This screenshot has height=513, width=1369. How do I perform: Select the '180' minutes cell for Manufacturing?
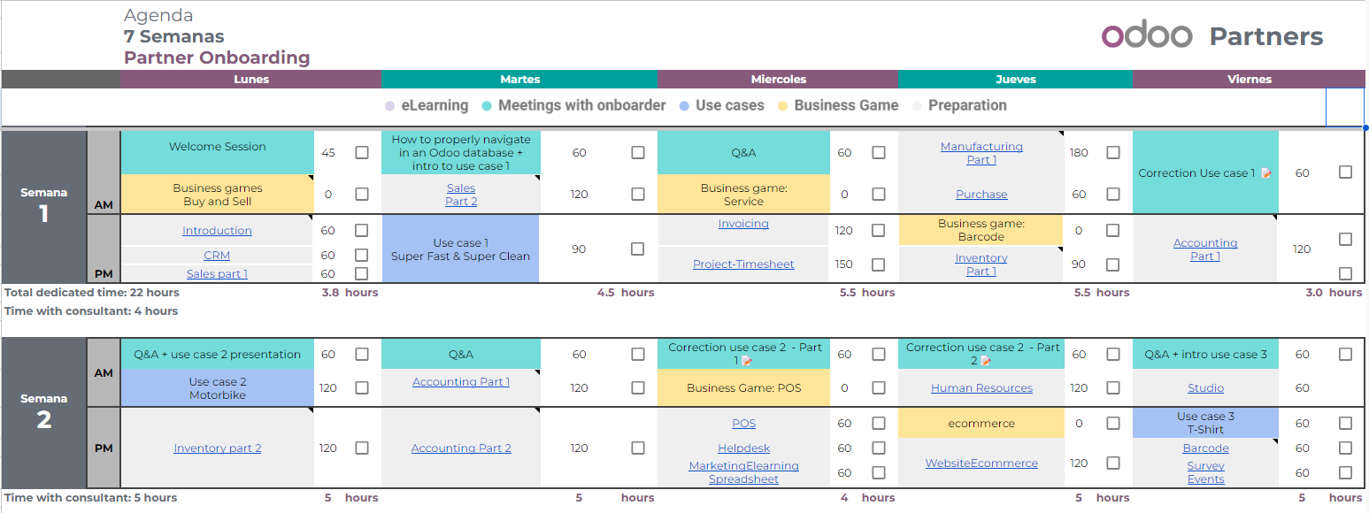(x=1079, y=153)
